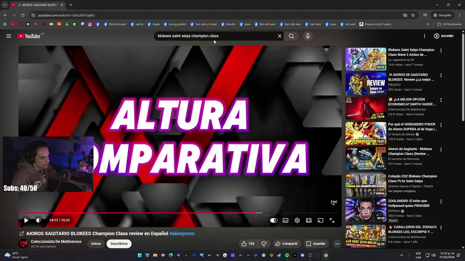Open the young anakin bookmark
The image size is (465, 261).
175,24
